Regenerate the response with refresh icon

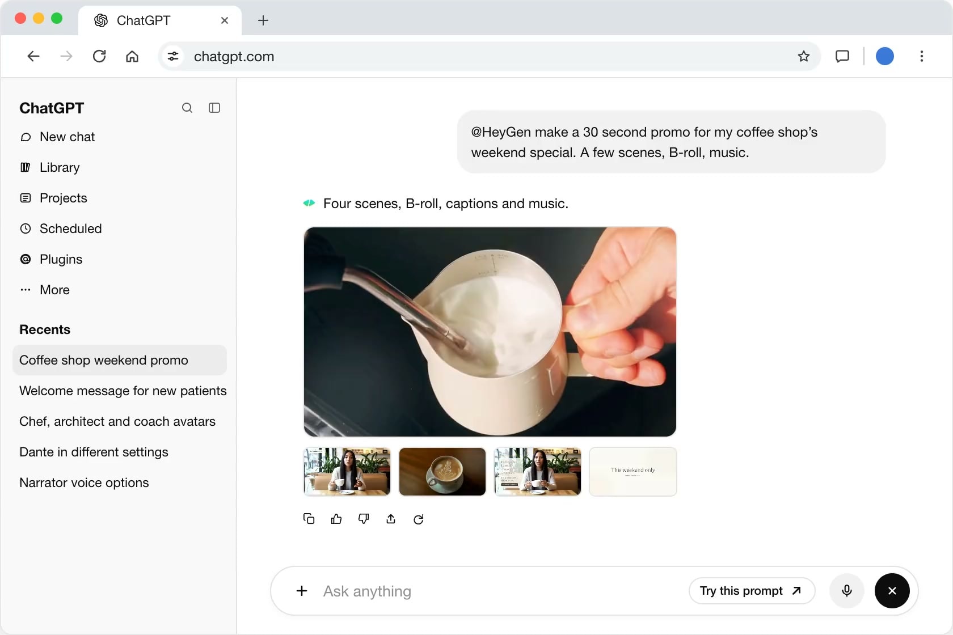[419, 519]
